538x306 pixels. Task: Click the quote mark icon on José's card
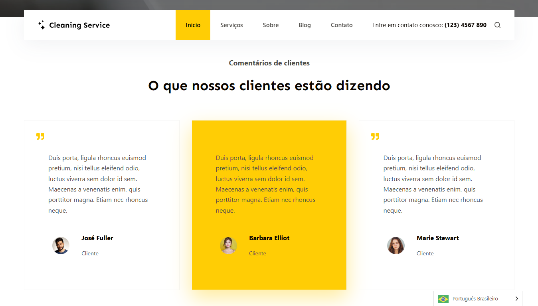click(x=40, y=136)
